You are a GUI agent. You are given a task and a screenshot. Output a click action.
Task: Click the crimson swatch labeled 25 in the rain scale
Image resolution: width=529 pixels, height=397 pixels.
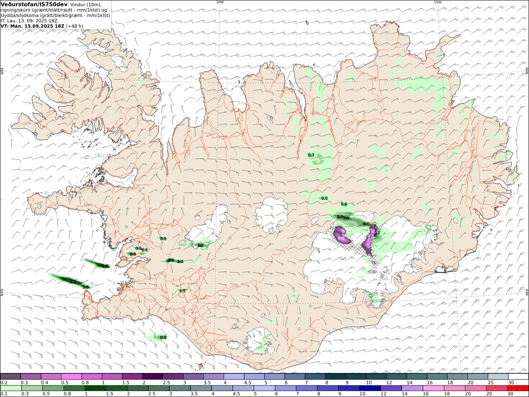pos(497,388)
